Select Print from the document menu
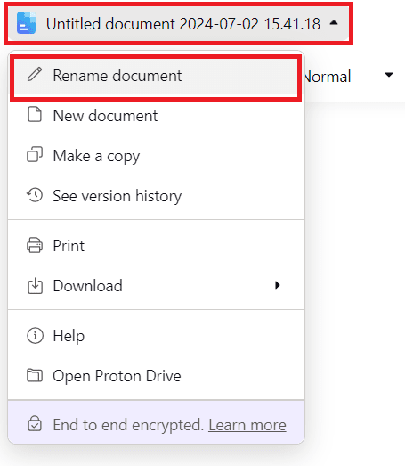The width and height of the screenshot is (405, 466). pyautogui.click(x=156, y=246)
